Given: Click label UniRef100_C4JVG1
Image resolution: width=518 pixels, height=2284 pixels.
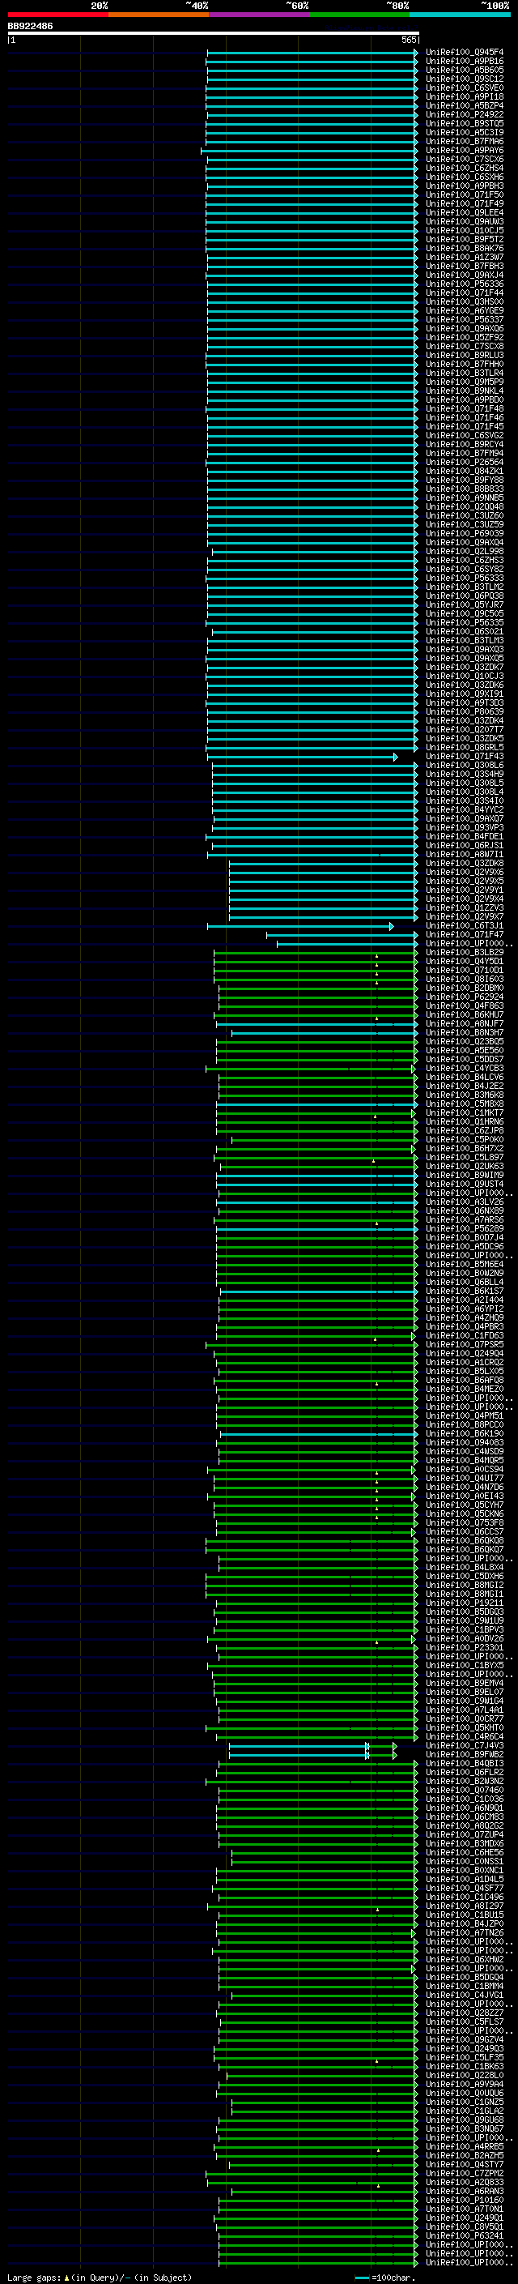Looking at the screenshot, I should tap(464, 1995).
